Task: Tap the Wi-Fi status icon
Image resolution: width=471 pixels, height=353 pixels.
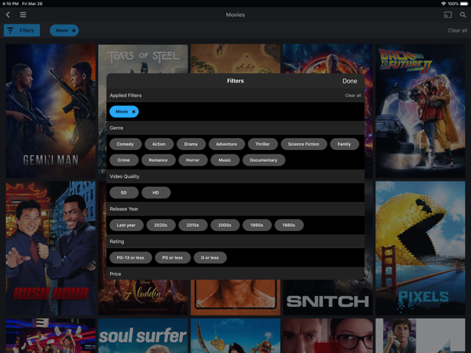Action: (444, 3)
